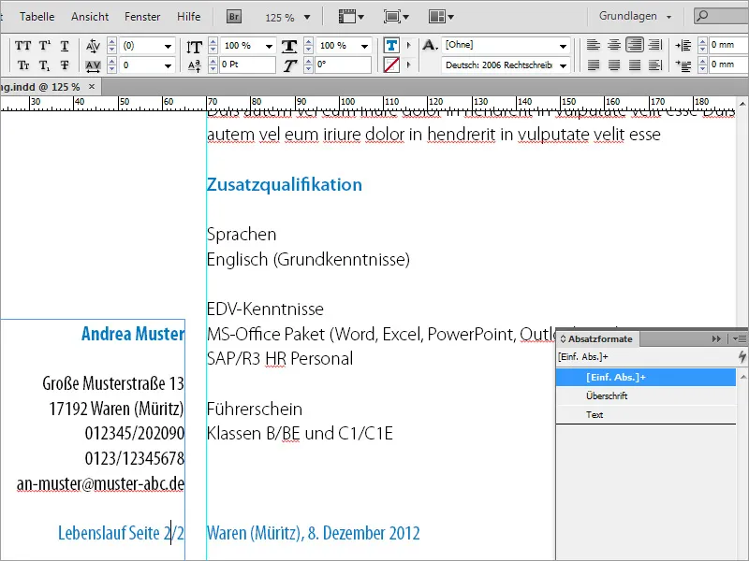The image size is (749, 561).
Task: Toggle Strikethrough text formatting
Action: coord(65,65)
